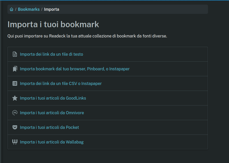This screenshot has width=229, height=163.
Task: Open 'Importa i tuoi articoli da Wallabag'
Action: point(52,142)
